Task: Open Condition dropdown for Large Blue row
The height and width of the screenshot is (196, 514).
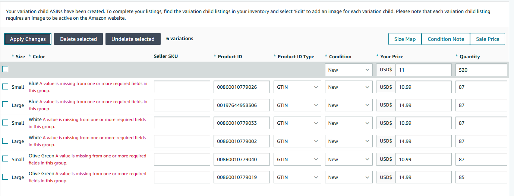Action: 349,105
